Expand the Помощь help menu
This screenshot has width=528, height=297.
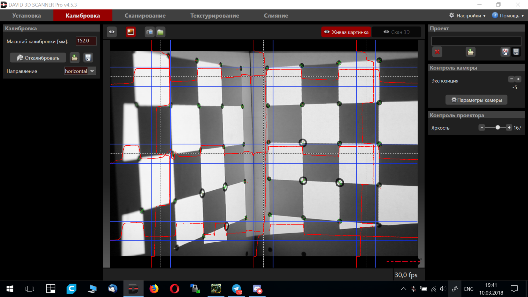coord(508,16)
